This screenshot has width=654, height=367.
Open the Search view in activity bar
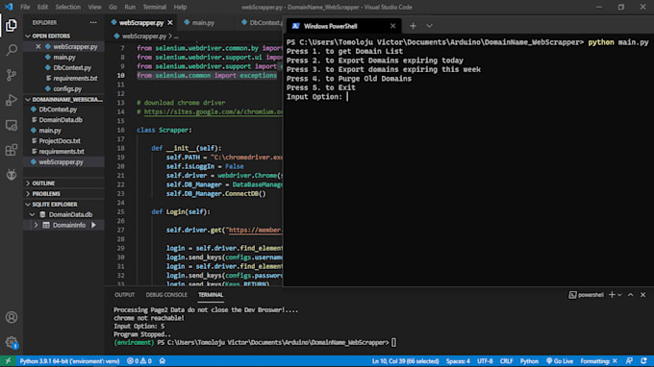click(12, 50)
